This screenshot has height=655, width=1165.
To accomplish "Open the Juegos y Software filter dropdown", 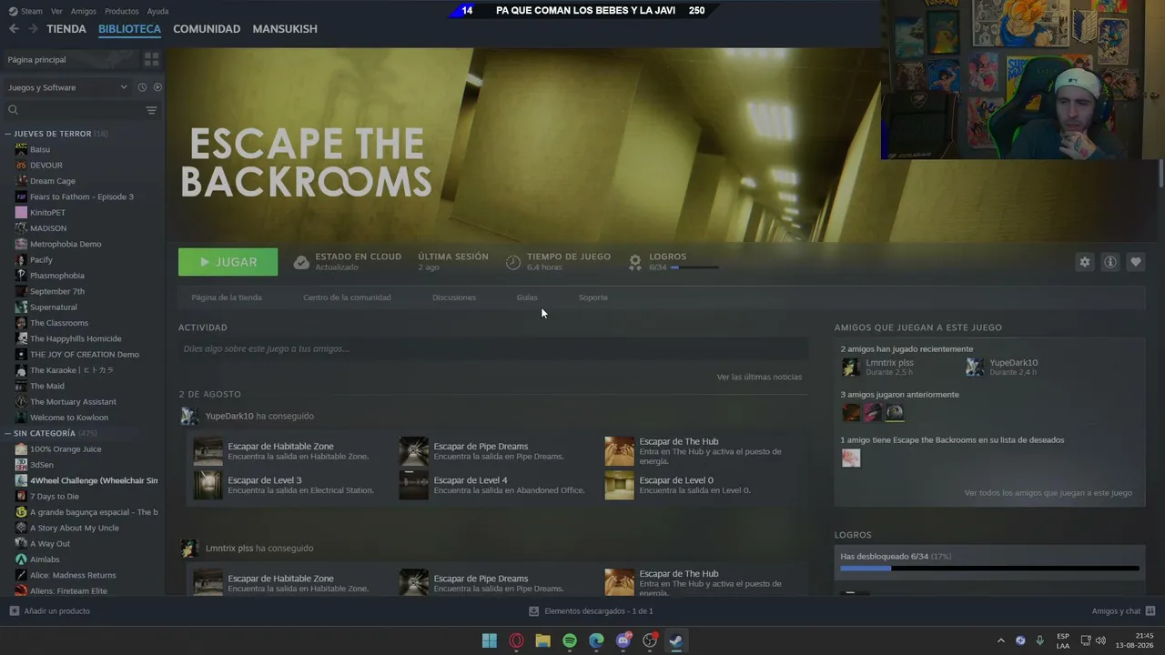I will [67, 87].
